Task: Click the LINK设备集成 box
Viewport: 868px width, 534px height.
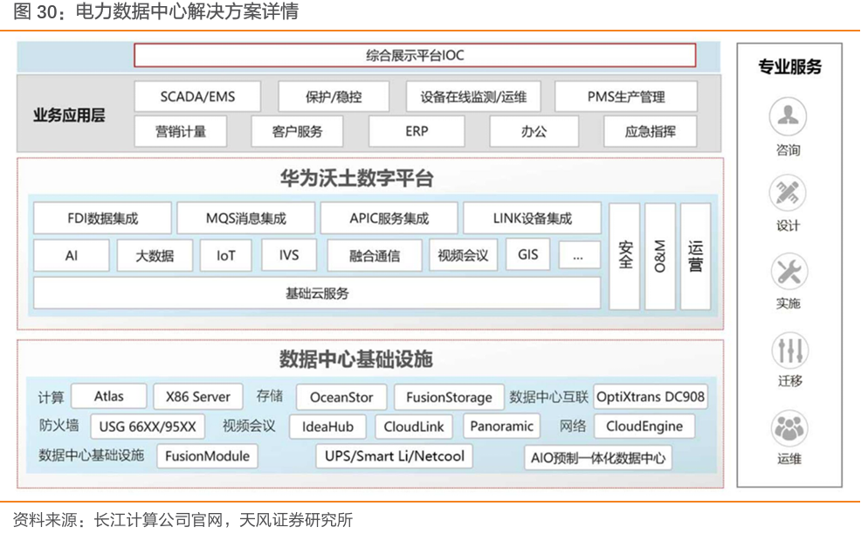Action: point(532,218)
